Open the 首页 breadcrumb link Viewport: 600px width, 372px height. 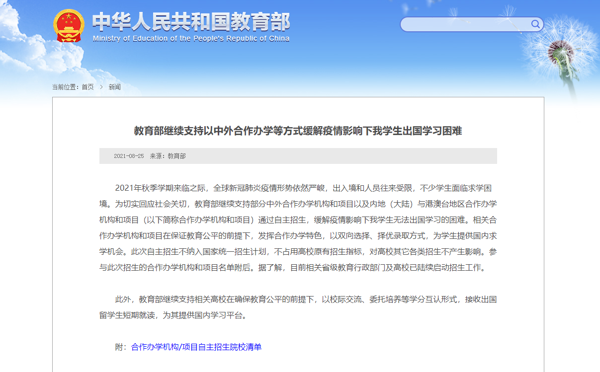[87, 87]
